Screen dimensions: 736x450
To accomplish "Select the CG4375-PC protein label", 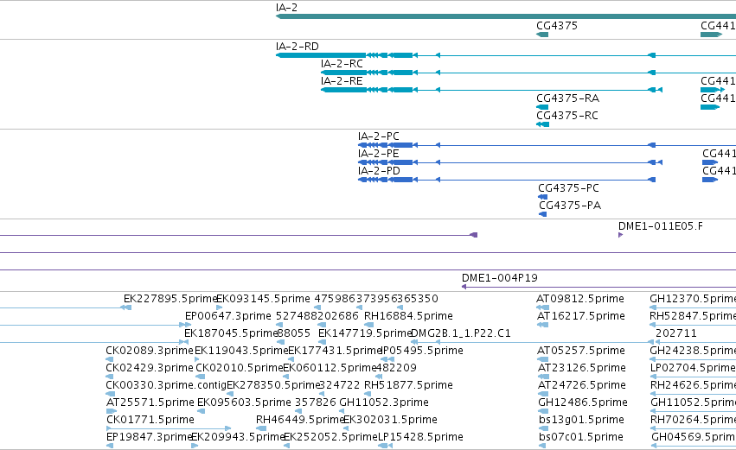I will click(568, 188).
